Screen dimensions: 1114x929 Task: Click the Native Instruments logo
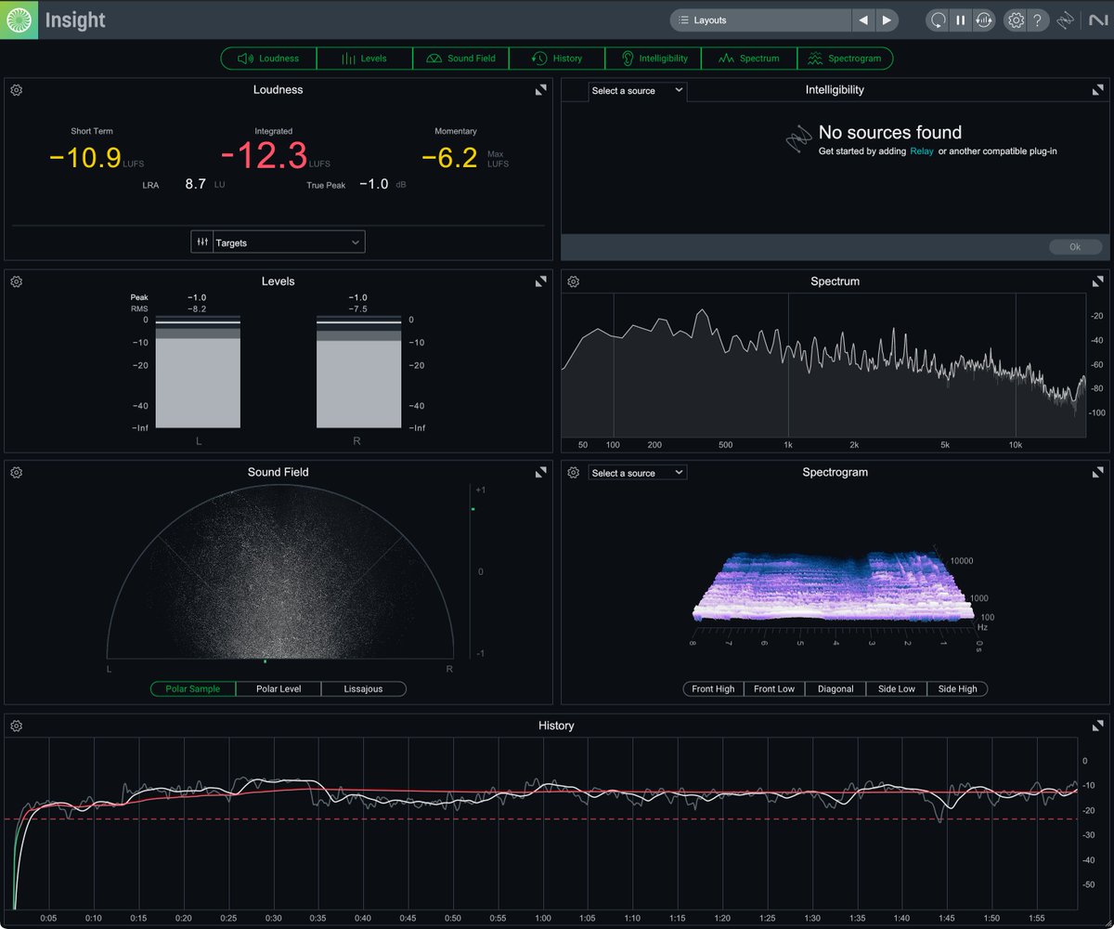1098,20
